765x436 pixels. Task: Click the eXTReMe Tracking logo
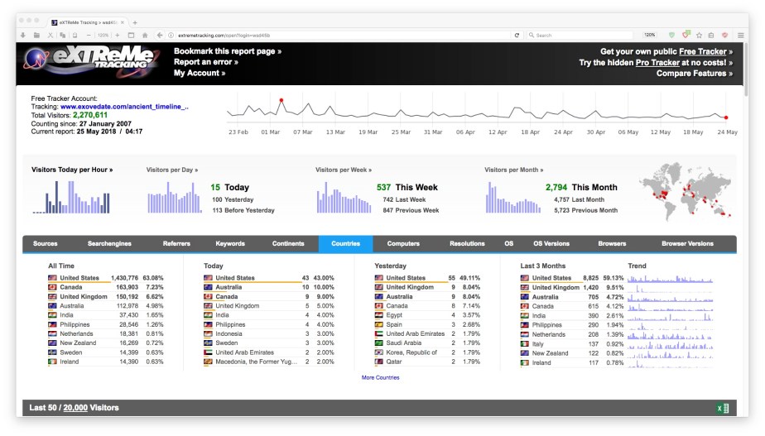[x=91, y=63]
